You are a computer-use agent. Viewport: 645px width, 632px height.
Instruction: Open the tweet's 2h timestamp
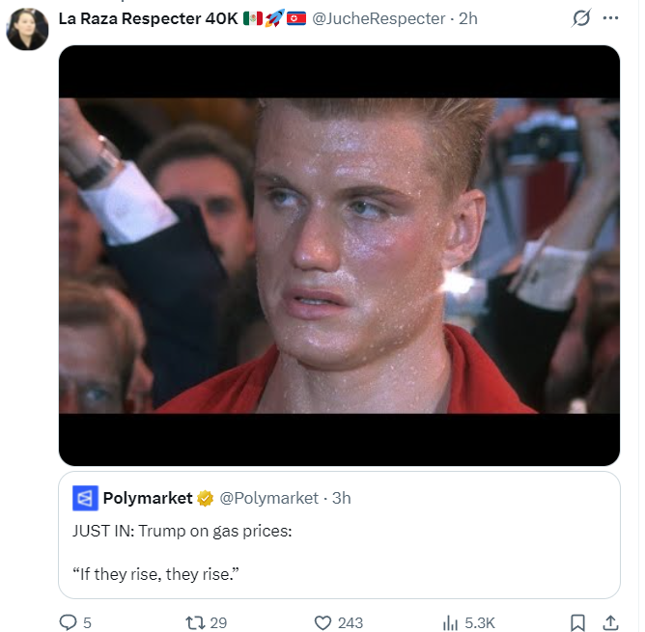[x=468, y=18]
